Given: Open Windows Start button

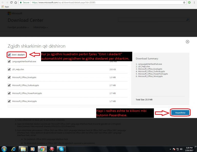Looking at the screenshot, I should [4, 149].
